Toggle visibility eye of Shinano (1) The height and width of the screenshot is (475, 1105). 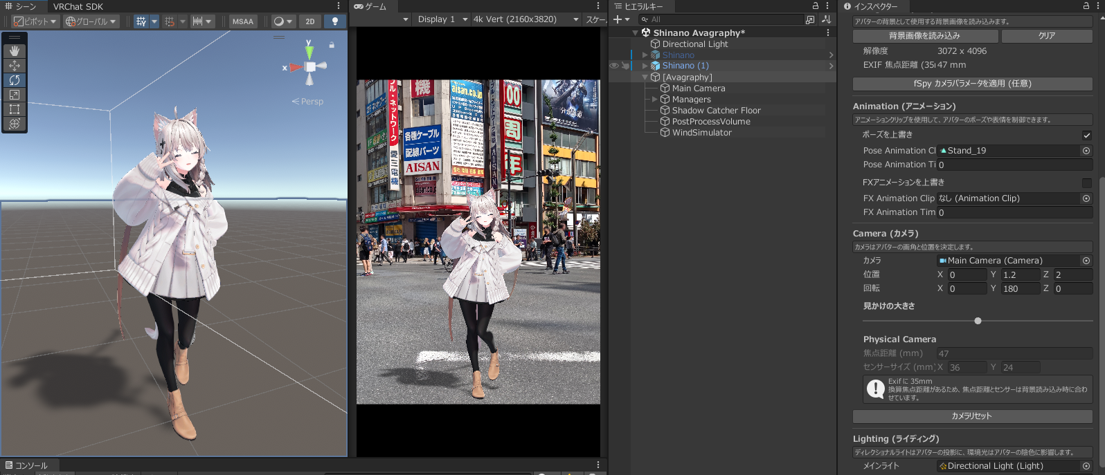point(614,66)
